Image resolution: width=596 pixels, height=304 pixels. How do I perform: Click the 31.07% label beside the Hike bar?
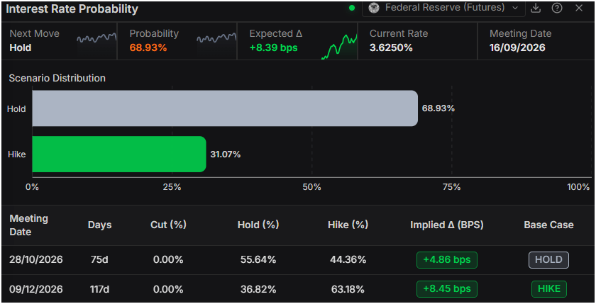226,154
